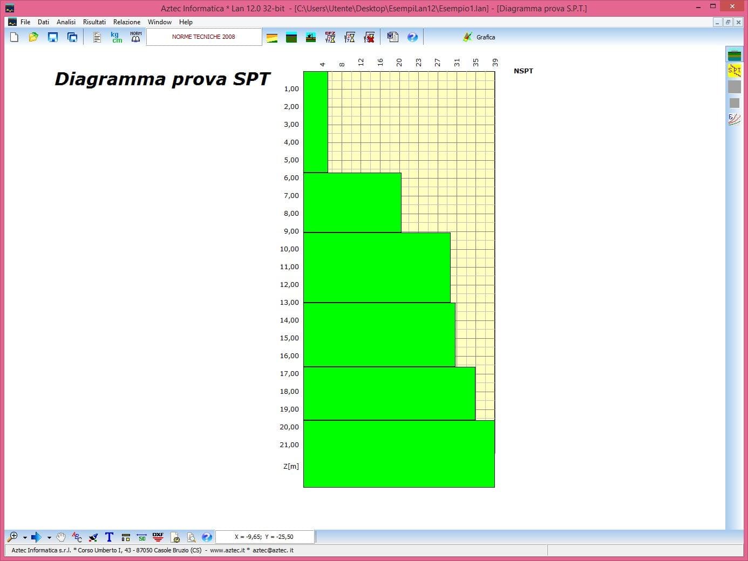
Task: Click the blue right arrow pan tool
Action: [x=36, y=537]
